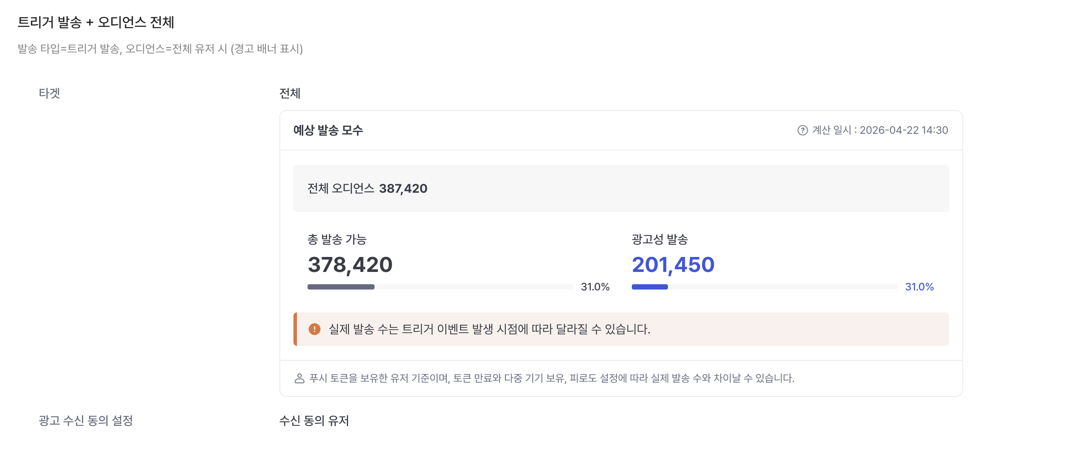Click the user icon in the footer note
Viewport: 1068px width, 462px height.
coord(300,378)
